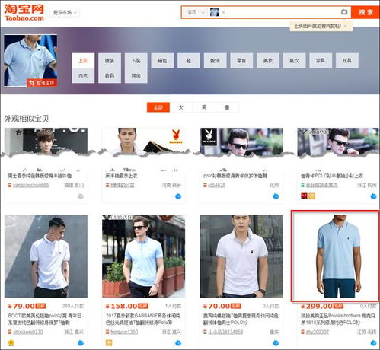Open product image of ¥158.00 GABBANIE polo

(x=144, y=256)
